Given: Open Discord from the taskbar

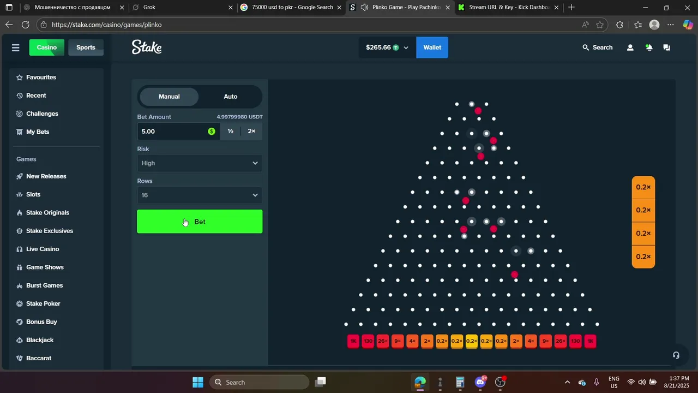Looking at the screenshot, I should pos(480,382).
